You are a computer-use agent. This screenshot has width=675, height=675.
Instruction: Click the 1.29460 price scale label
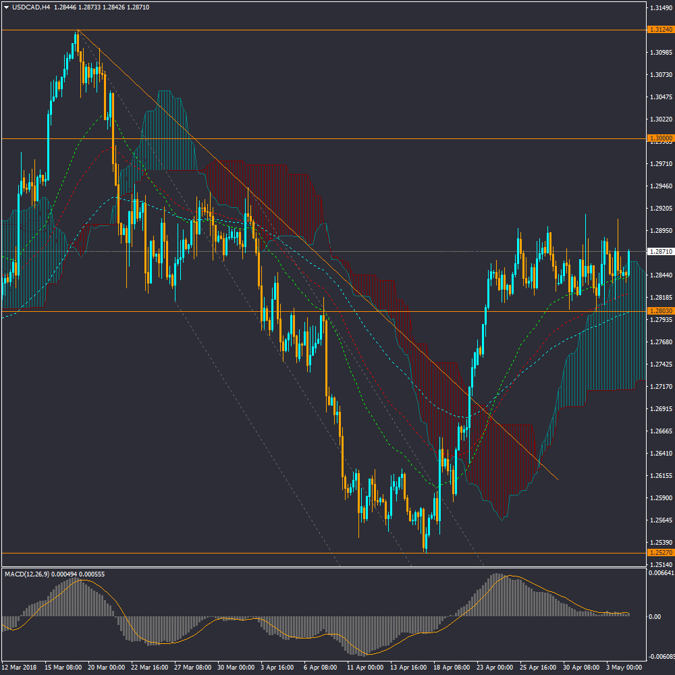click(661, 186)
